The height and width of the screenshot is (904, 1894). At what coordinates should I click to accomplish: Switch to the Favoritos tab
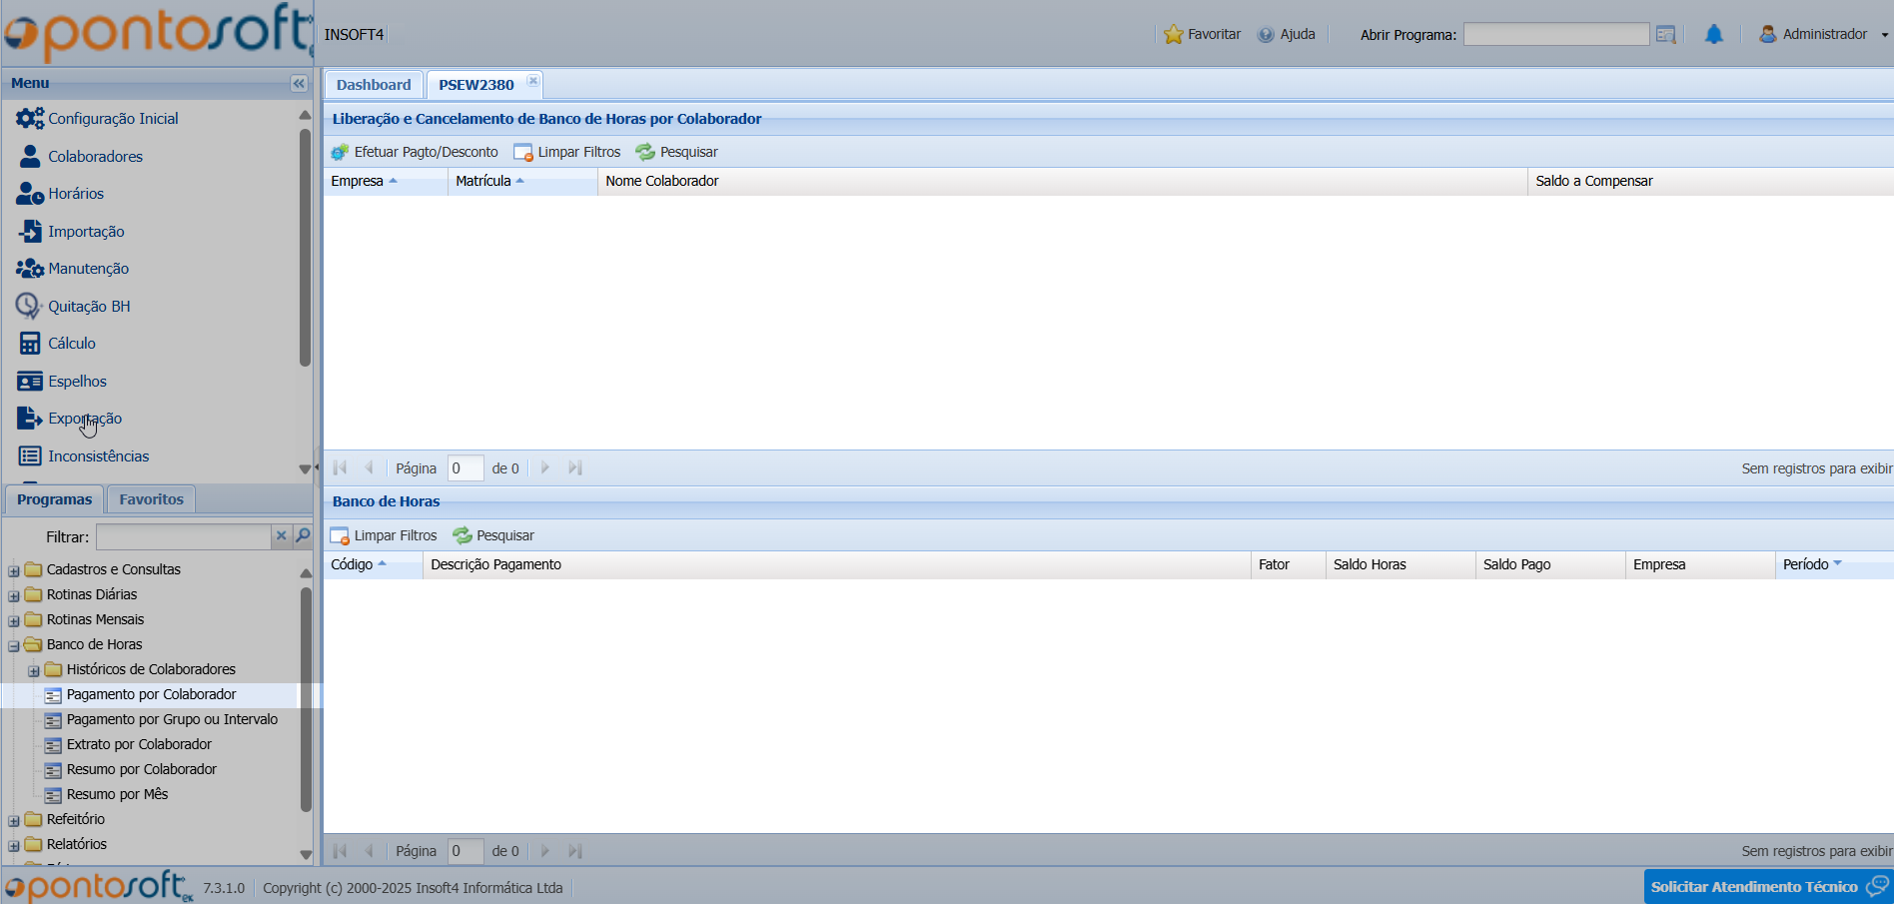point(151,499)
